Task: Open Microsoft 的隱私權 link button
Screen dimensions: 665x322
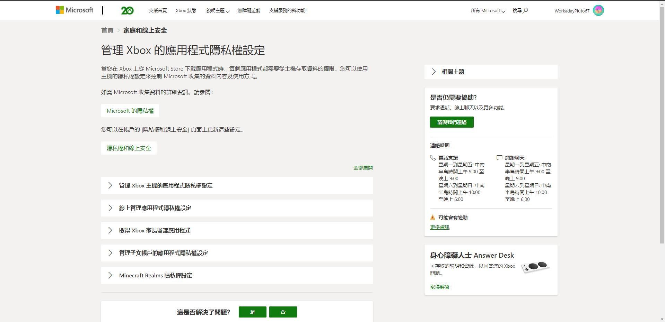Action: (x=130, y=111)
